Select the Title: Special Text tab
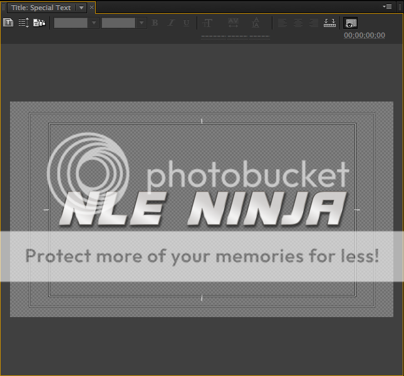This screenshot has width=404, height=376. point(41,8)
